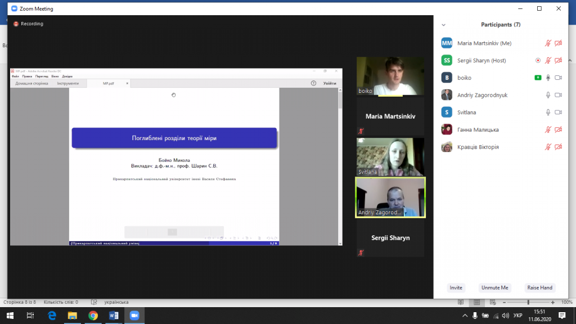Image resolution: width=576 pixels, height=324 pixels.
Task: Click the Invite button
Action: coord(456,287)
